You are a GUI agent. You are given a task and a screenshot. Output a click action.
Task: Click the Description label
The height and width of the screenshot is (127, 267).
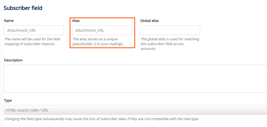pos(13,60)
